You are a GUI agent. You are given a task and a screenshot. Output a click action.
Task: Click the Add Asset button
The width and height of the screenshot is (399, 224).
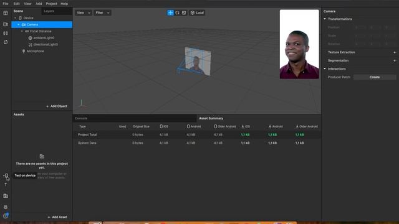point(57,217)
